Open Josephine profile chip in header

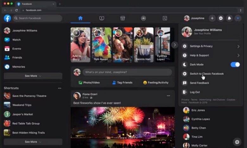pos(194,18)
